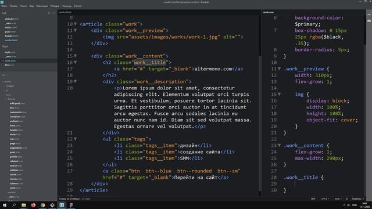
Task: Click the taskbar search icon
Action: (14, 205)
